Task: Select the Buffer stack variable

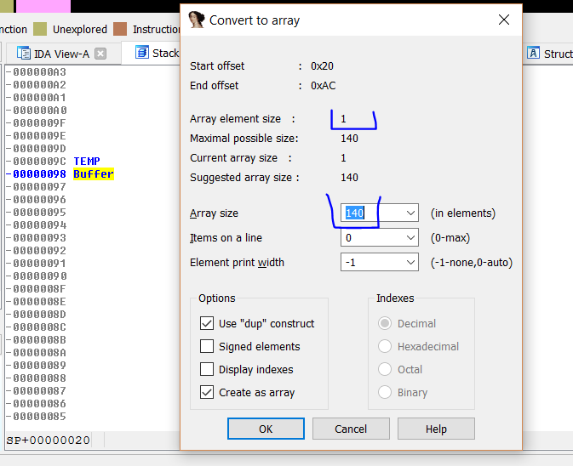Action: (x=93, y=173)
